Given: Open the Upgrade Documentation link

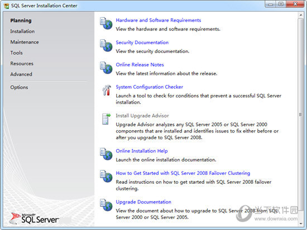Looking at the screenshot, I should (x=143, y=202).
